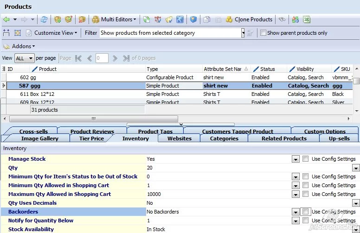Click the green arrows update icon
Viewport: 360px width, 233px height.
(x=147, y=20)
